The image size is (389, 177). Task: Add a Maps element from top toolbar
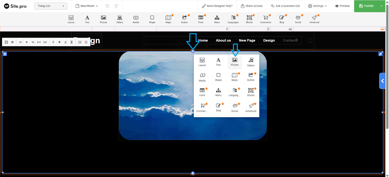tap(168, 19)
